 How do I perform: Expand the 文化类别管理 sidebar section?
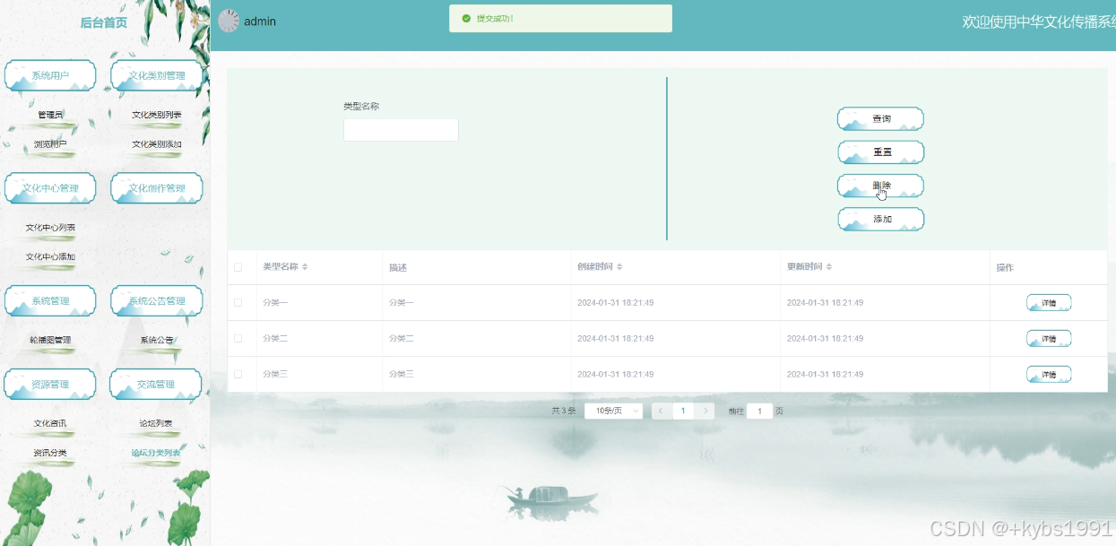click(156, 75)
